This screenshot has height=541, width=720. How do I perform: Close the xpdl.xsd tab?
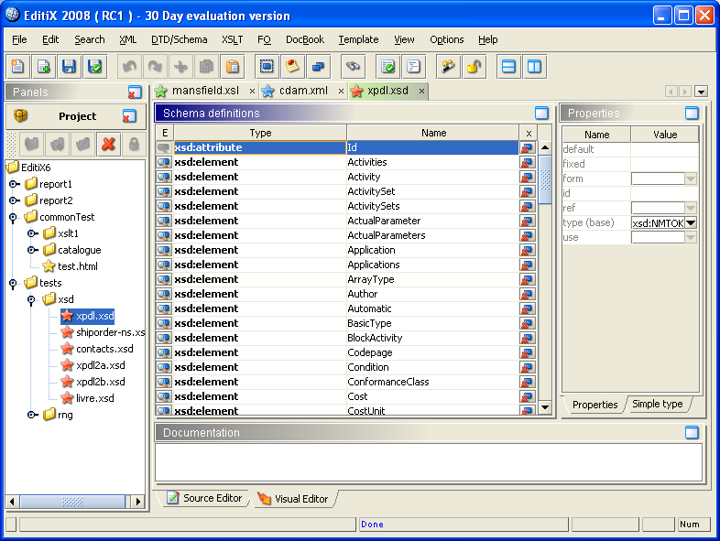pyautogui.click(x=421, y=92)
